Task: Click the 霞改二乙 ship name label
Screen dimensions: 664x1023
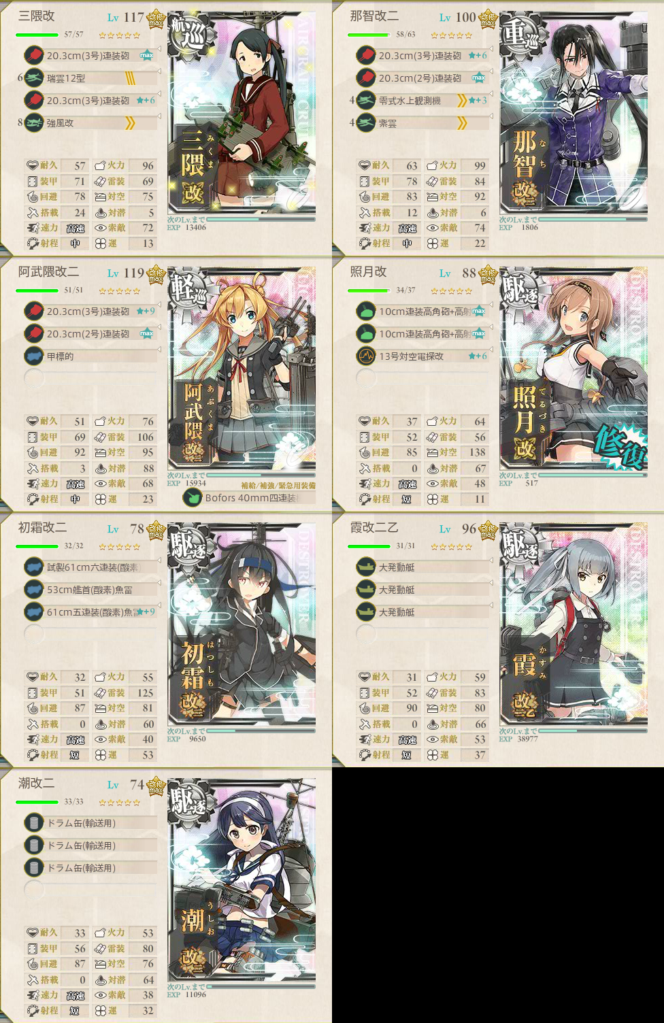Action: point(374,527)
